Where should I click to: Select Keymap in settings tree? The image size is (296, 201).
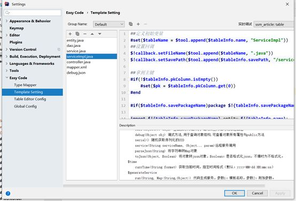point(17,28)
